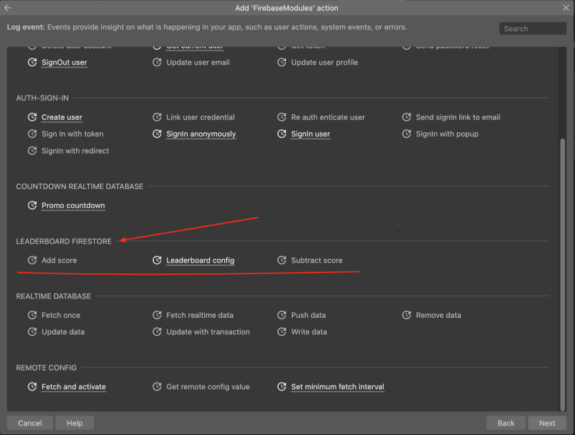Screen dimensions: 575x435
Task: Click the Subtract score icon
Action: 282,260
